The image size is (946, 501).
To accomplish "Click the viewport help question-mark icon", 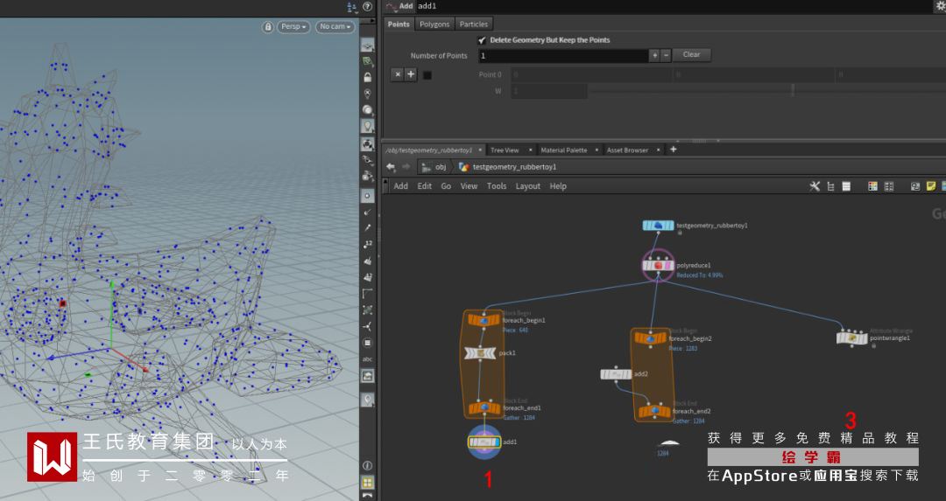I will coord(367,6).
